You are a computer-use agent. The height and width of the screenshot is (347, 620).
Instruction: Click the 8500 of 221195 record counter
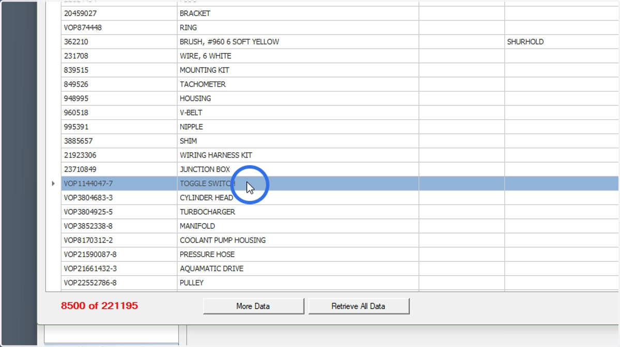tap(99, 306)
